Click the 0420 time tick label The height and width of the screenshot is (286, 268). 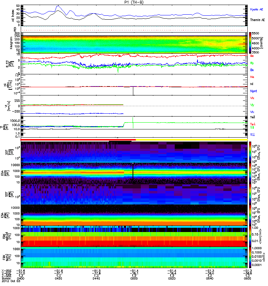[x=58, y=278]
